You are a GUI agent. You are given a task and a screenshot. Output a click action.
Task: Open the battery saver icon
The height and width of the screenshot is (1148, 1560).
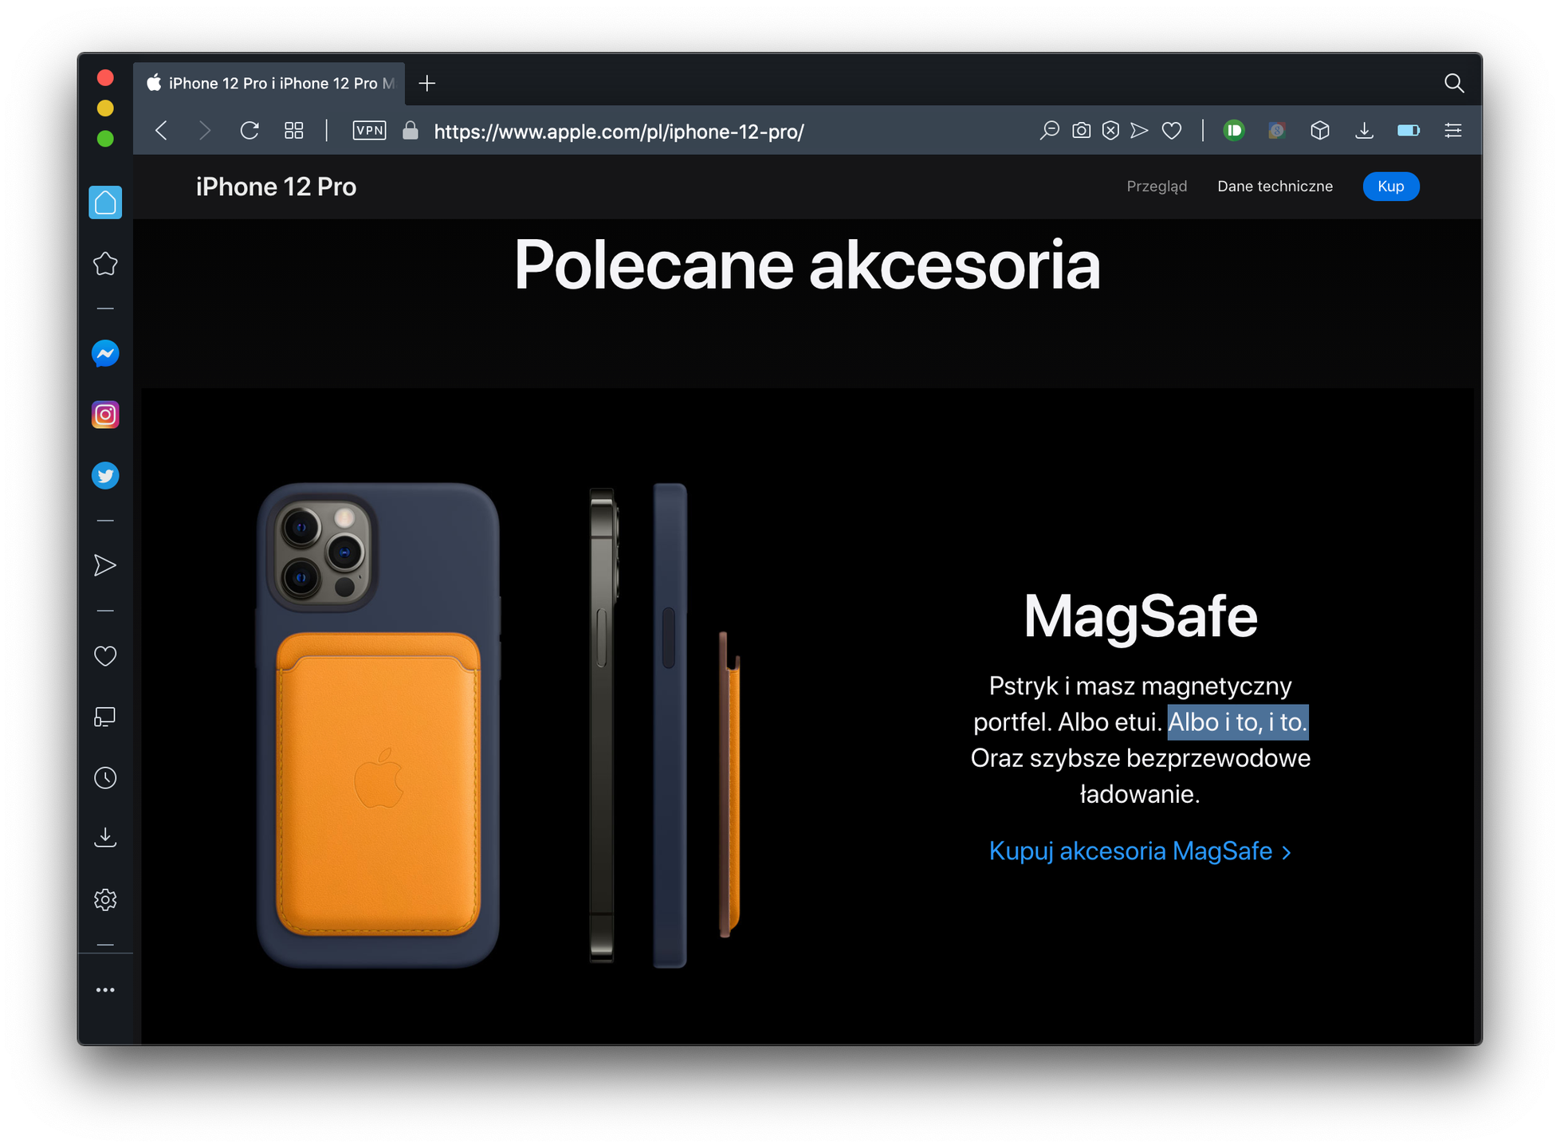coord(1409,131)
